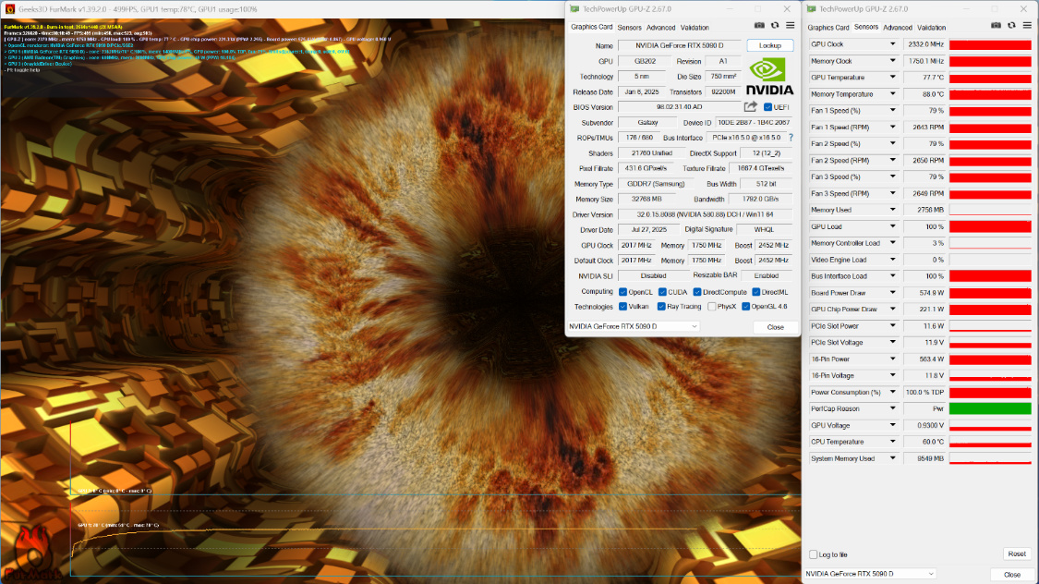This screenshot has width=1039, height=584.
Task: Click Close button in Graphics Card window
Action: pyautogui.click(x=775, y=327)
